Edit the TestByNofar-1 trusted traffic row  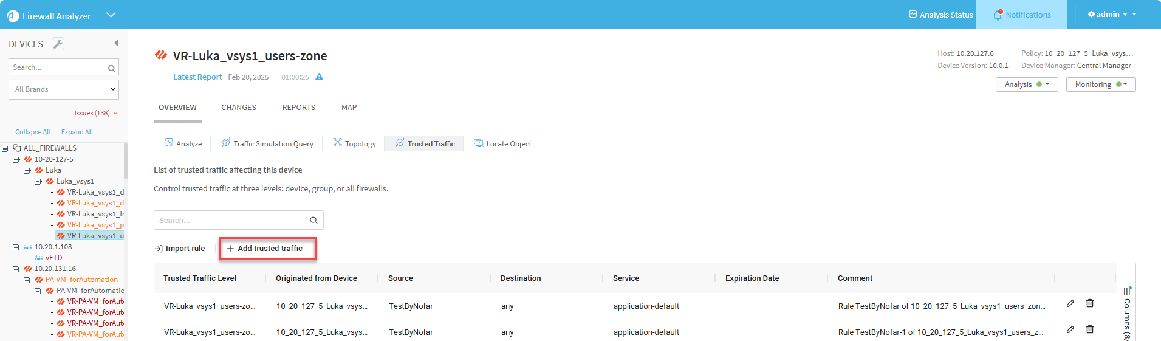(1070, 329)
